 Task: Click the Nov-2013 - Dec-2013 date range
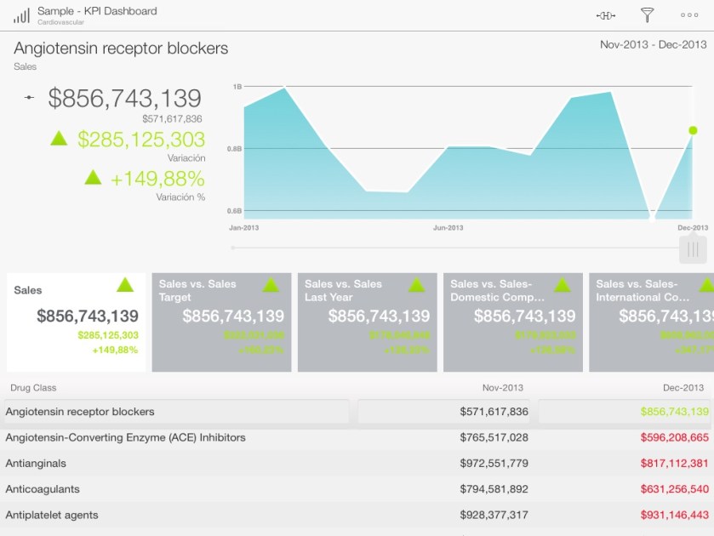[653, 44]
